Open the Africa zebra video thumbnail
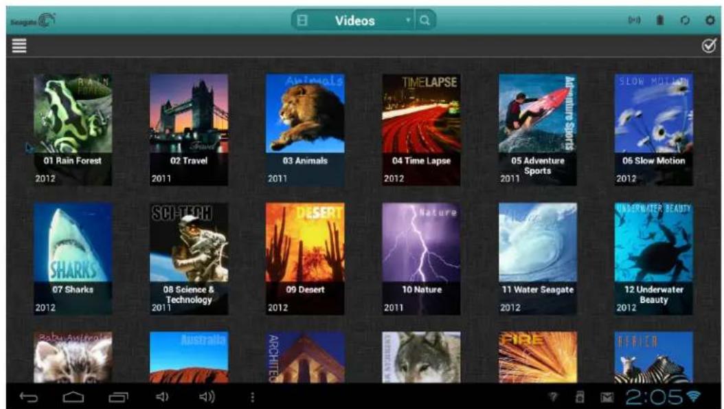This screenshot has width=724, height=409. (x=653, y=357)
